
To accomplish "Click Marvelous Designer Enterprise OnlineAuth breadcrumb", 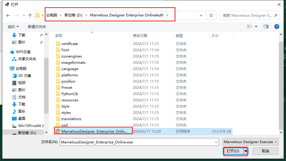I will (127, 15).
